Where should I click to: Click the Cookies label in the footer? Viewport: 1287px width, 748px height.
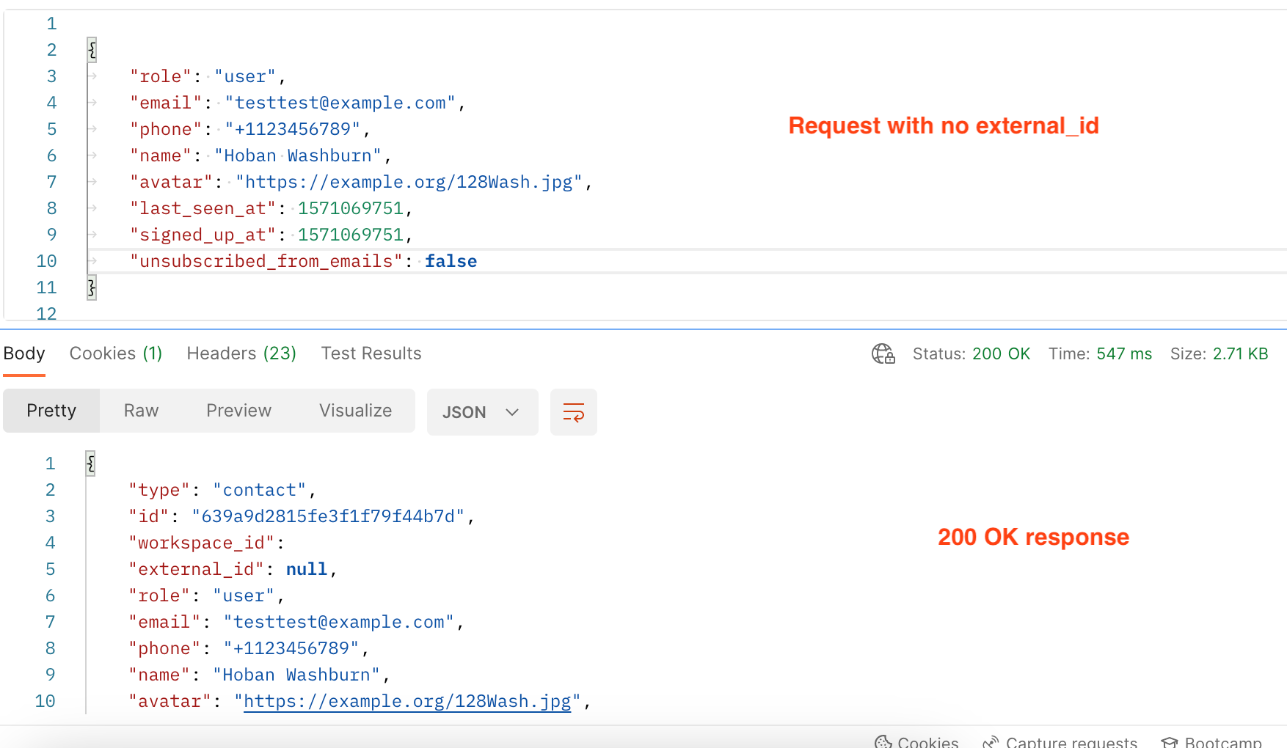tap(927, 742)
